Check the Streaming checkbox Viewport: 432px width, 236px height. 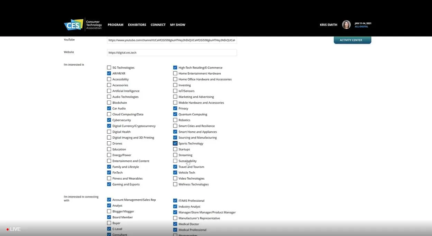175,155
